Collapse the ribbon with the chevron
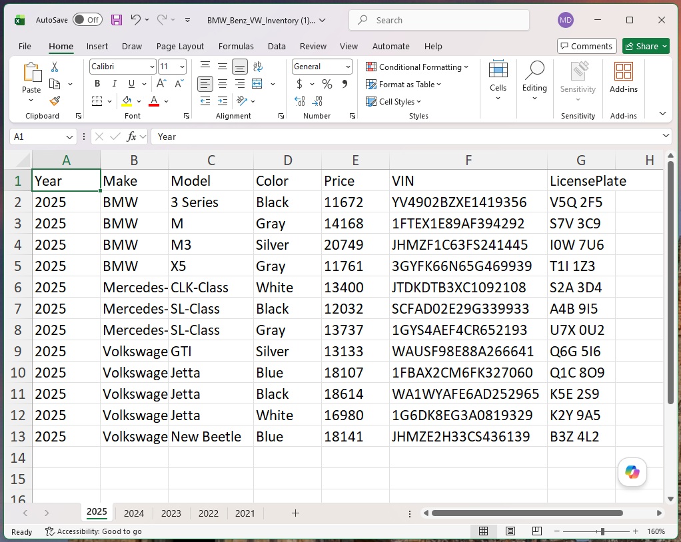Screen dimensions: 681x542 coord(662,114)
